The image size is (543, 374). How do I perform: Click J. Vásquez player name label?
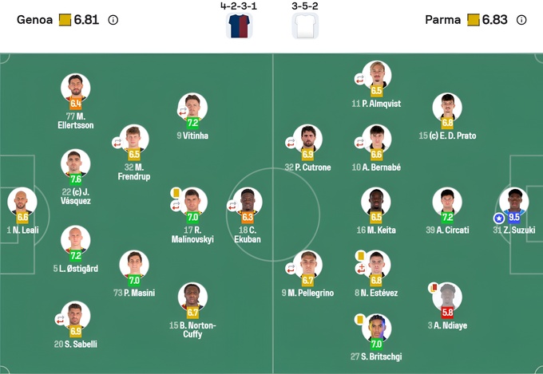[x=75, y=196]
